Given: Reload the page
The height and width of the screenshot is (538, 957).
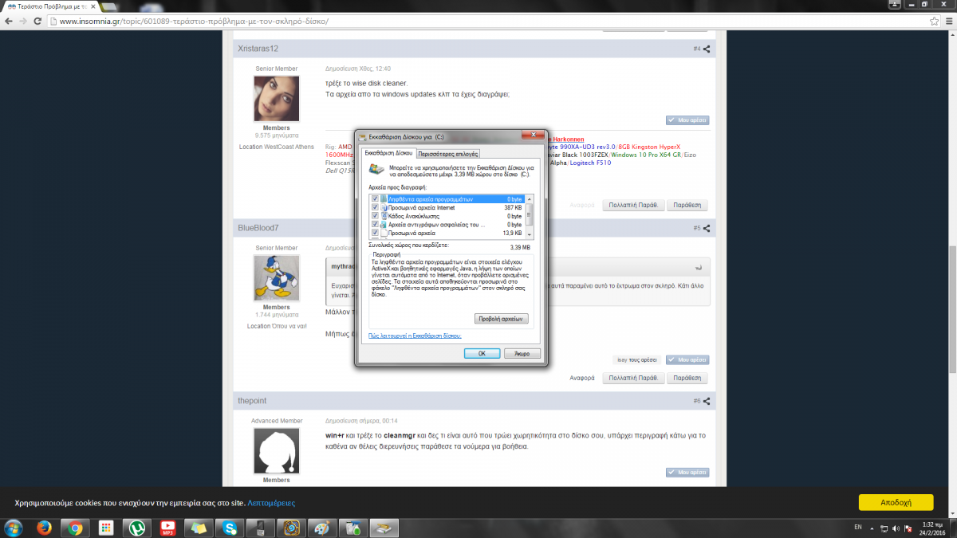Looking at the screenshot, I should (x=38, y=21).
